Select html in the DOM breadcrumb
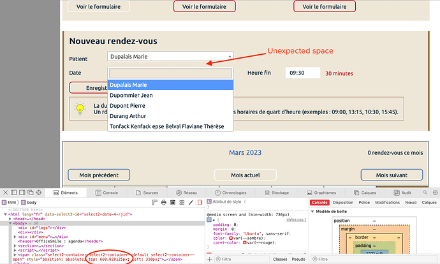440x264 pixels. pyautogui.click(x=9, y=202)
